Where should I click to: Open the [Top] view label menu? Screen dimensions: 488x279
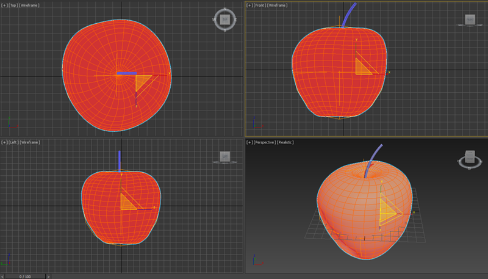pyautogui.click(x=13, y=5)
